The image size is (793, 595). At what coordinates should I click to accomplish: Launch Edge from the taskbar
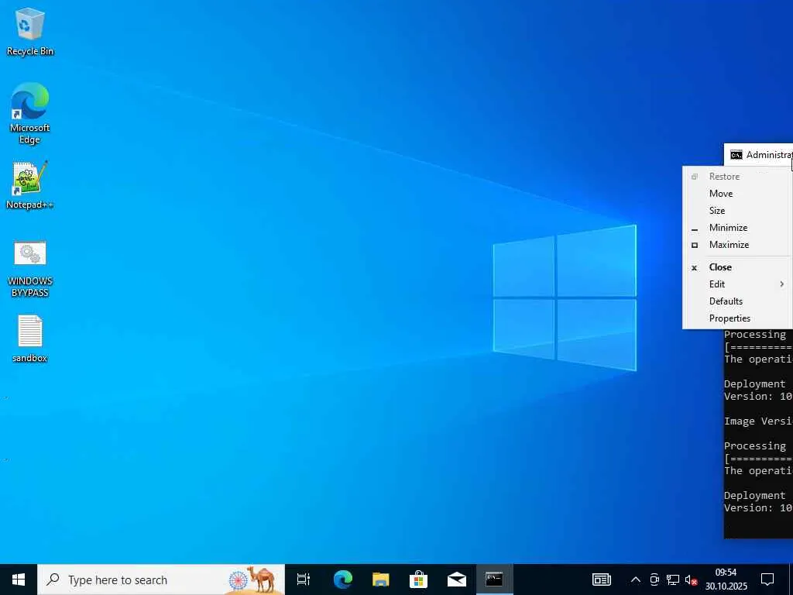(342, 580)
